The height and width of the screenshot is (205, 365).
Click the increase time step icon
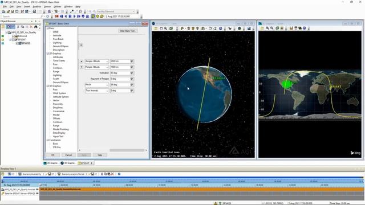(87, 17)
